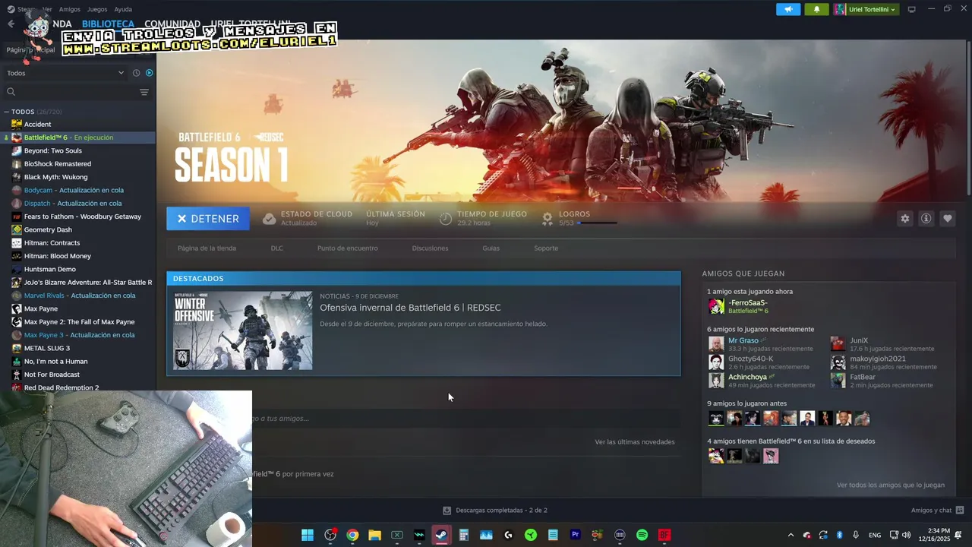The width and height of the screenshot is (972, 547).
Task: Open Windows Start menu
Action: click(308, 535)
